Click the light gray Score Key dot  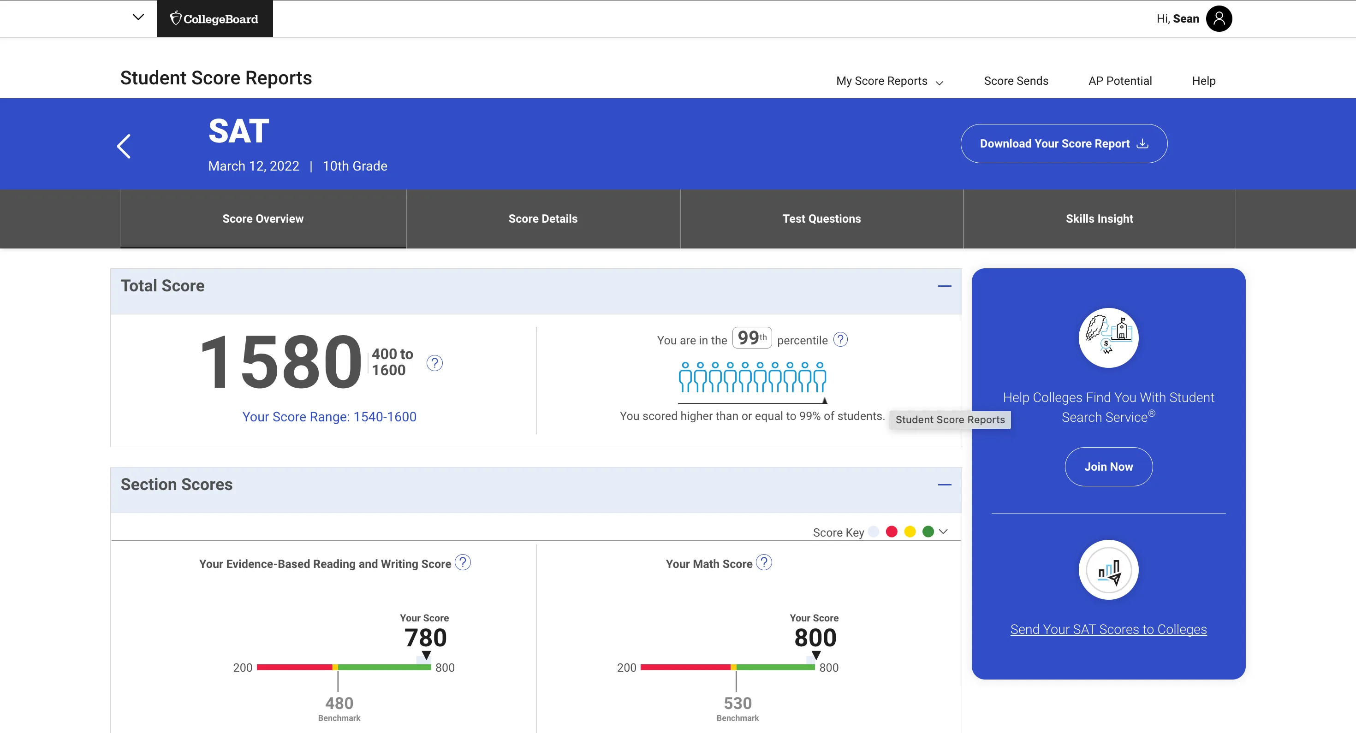873,532
